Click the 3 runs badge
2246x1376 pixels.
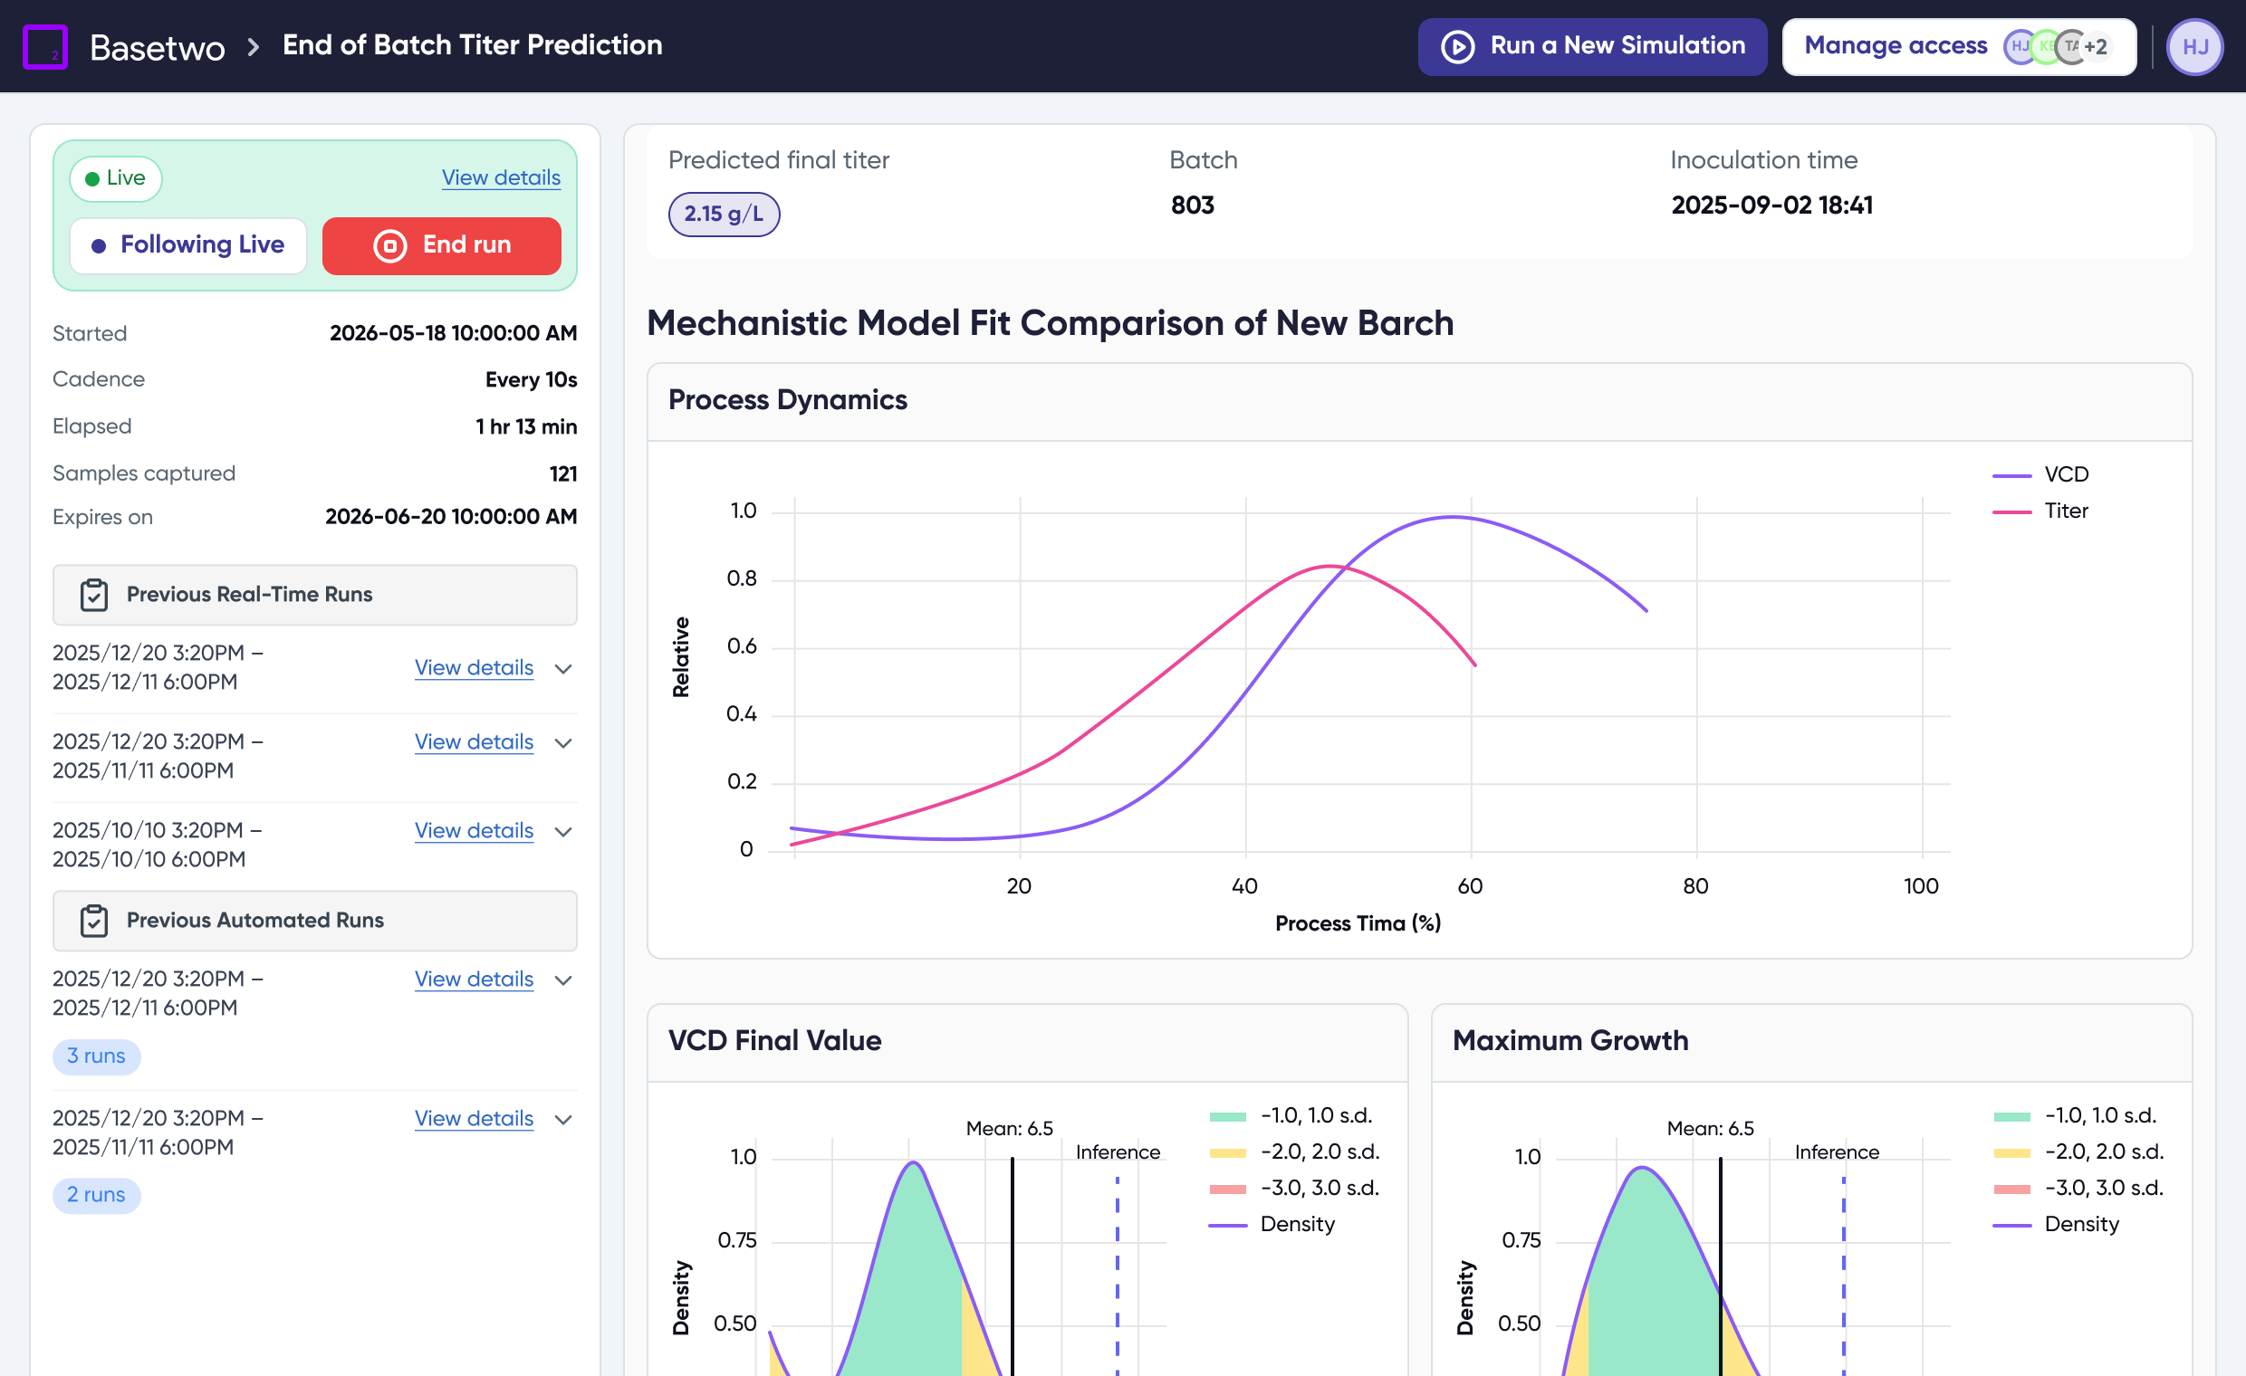pos(97,1056)
